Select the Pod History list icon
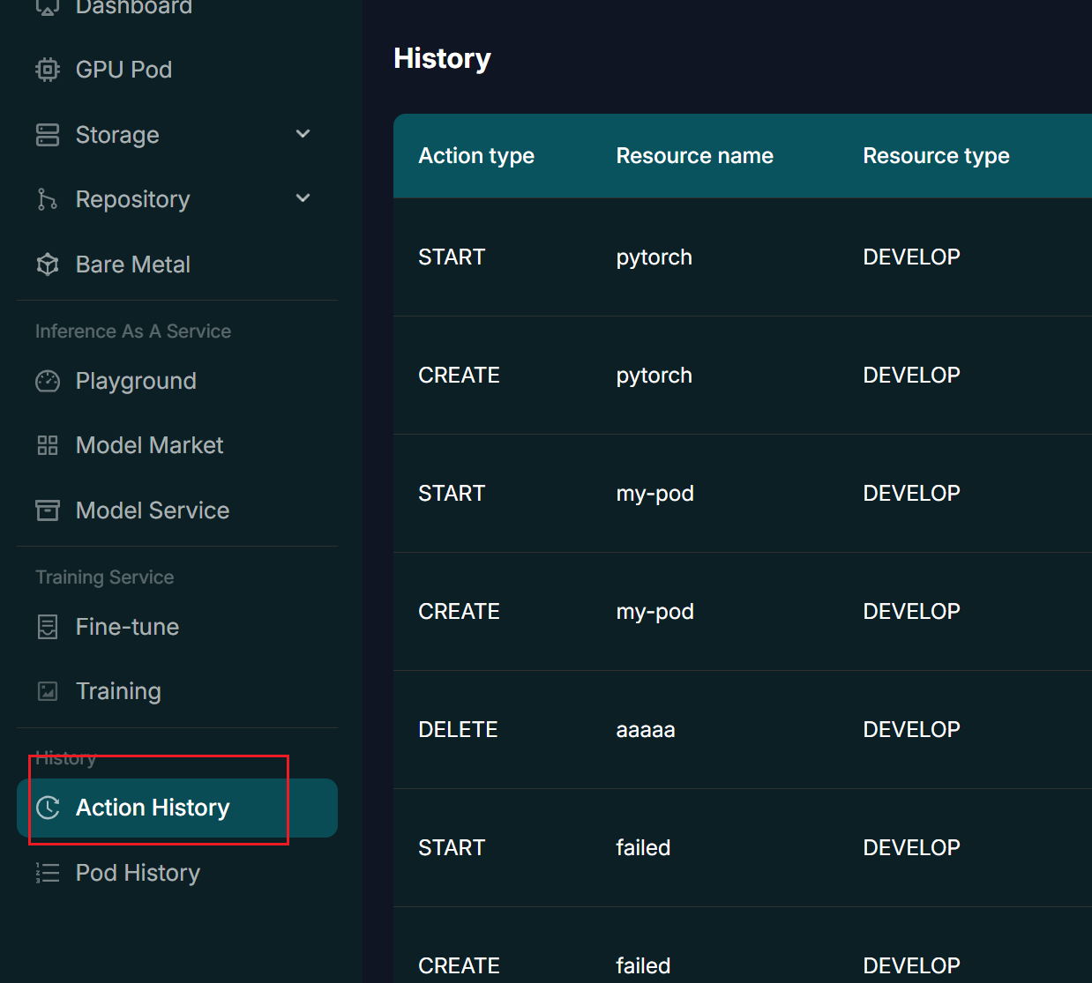This screenshot has height=983, width=1092. [x=47, y=873]
